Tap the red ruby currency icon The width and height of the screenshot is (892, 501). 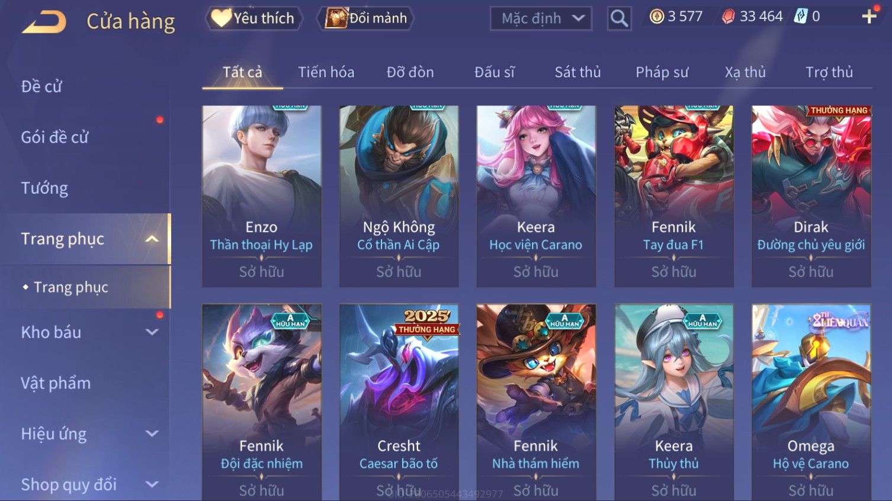click(728, 17)
